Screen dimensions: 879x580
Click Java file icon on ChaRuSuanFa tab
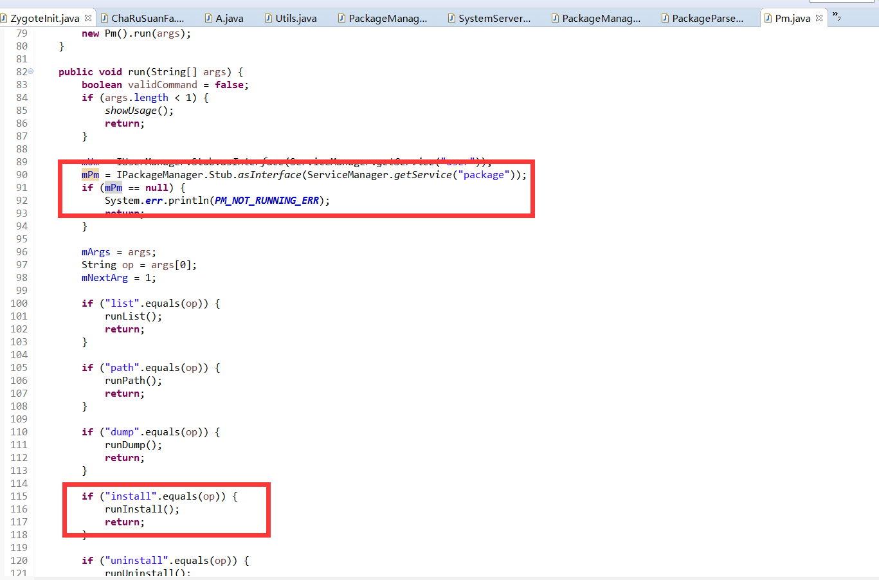(104, 18)
